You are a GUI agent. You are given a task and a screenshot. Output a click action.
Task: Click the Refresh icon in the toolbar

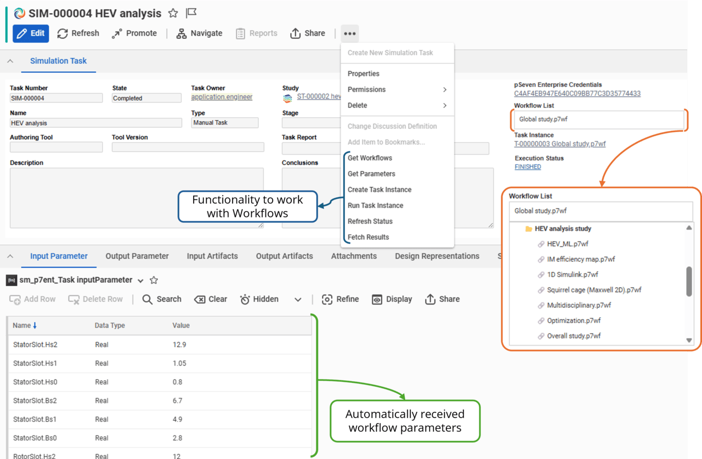[64, 33]
